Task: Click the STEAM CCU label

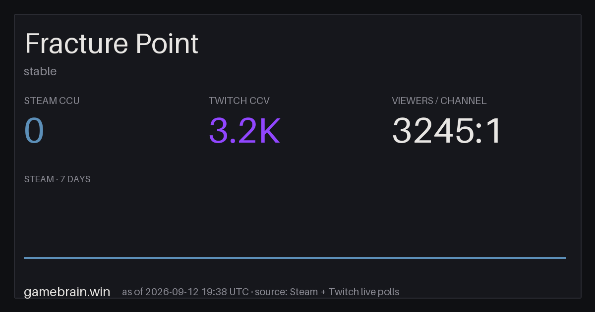Action: pos(52,101)
